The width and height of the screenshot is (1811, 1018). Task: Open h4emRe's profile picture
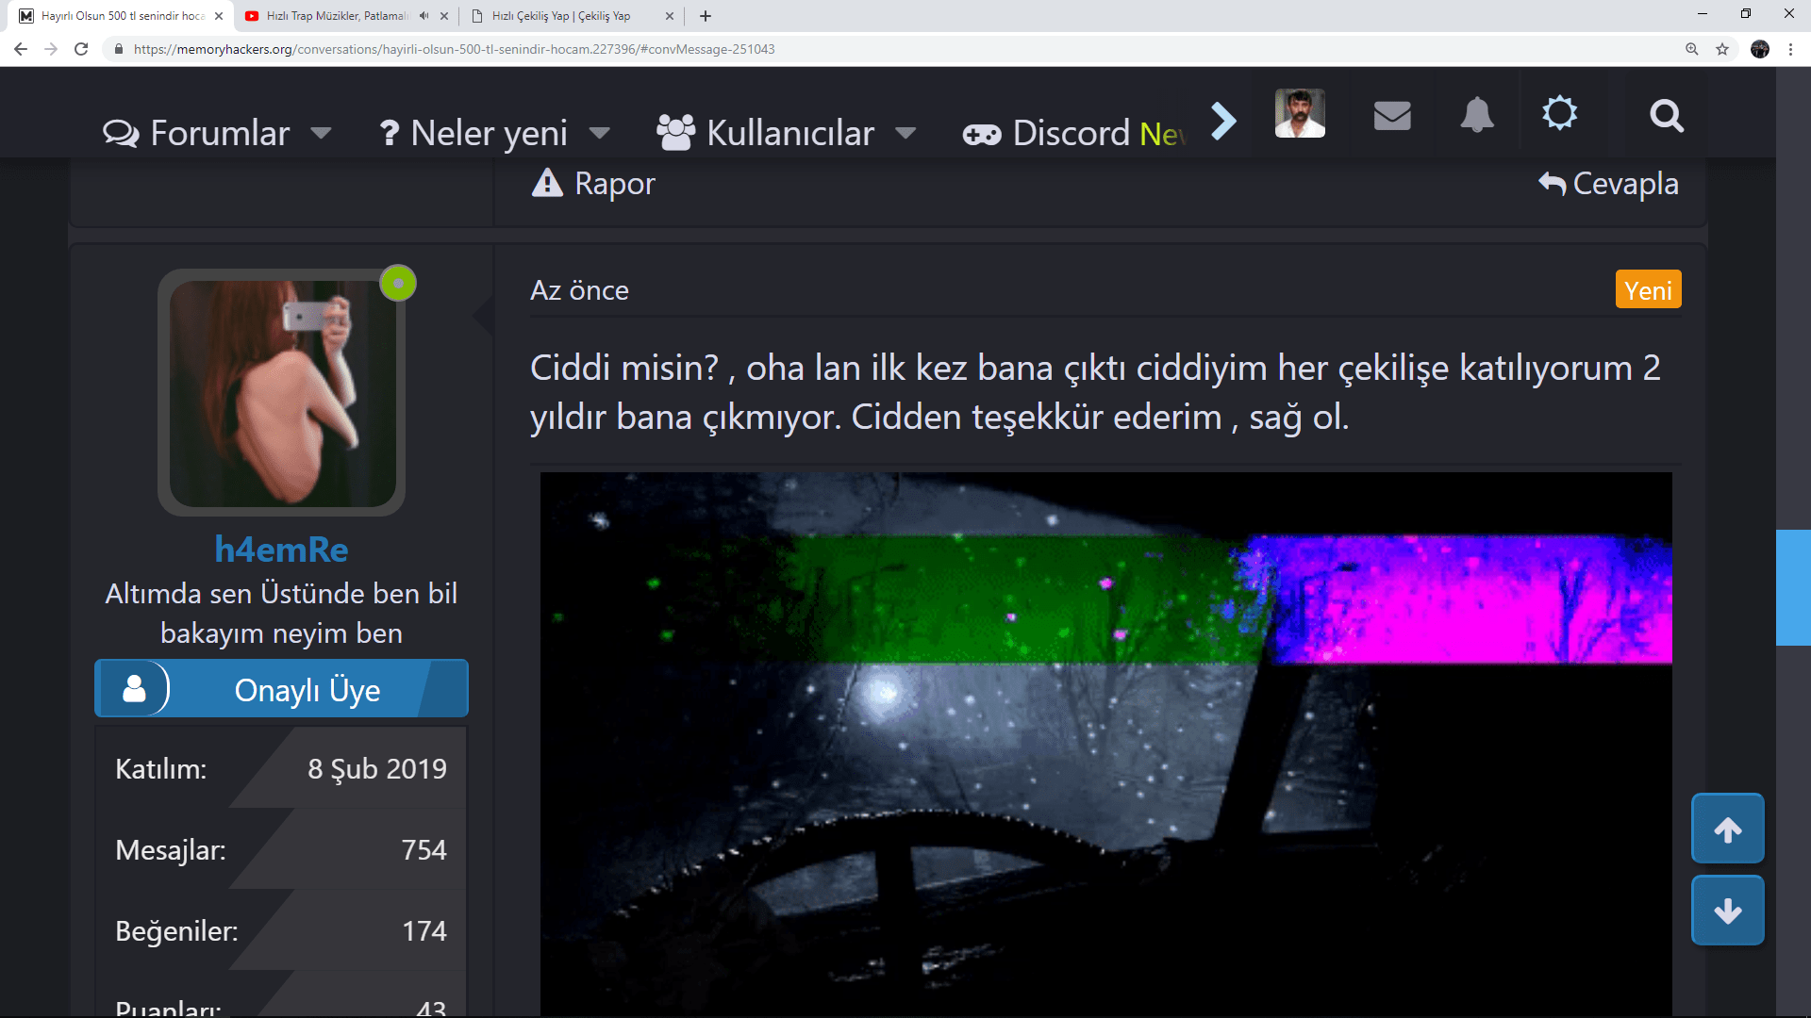coord(281,392)
